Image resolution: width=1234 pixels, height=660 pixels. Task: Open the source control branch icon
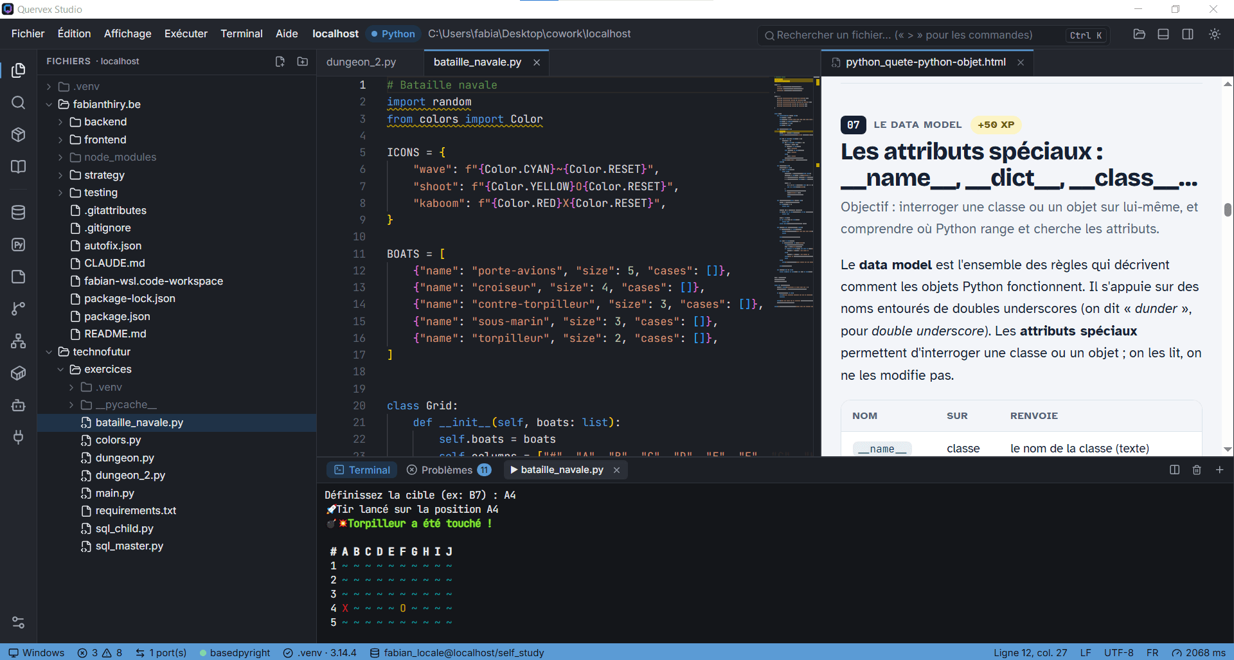click(19, 309)
